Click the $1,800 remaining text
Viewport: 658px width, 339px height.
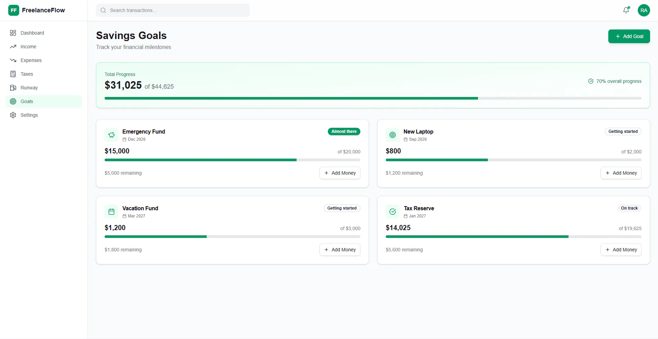pos(123,250)
